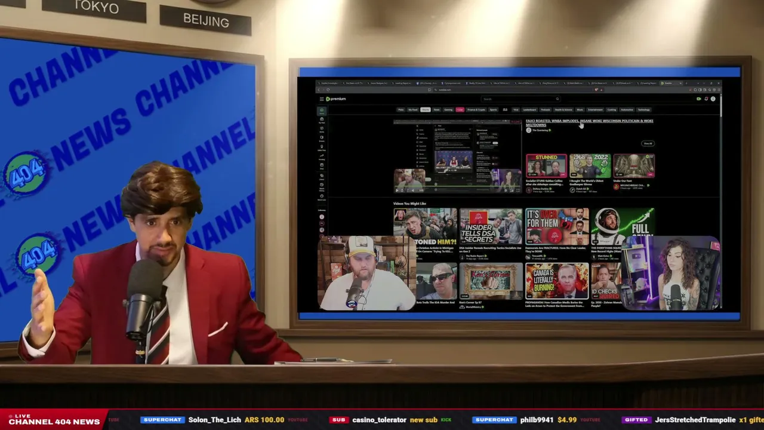The image size is (764, 430).
Task: Select the Gaming category tab
Action: point(448,110)
